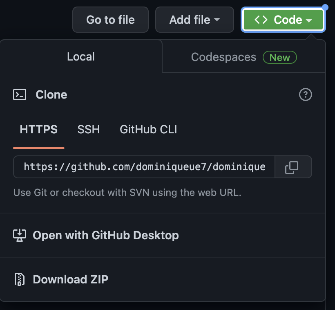Collapse the Code dropdown using its caret
Viewport: 335px width, 310px height.
coord(309,20)
